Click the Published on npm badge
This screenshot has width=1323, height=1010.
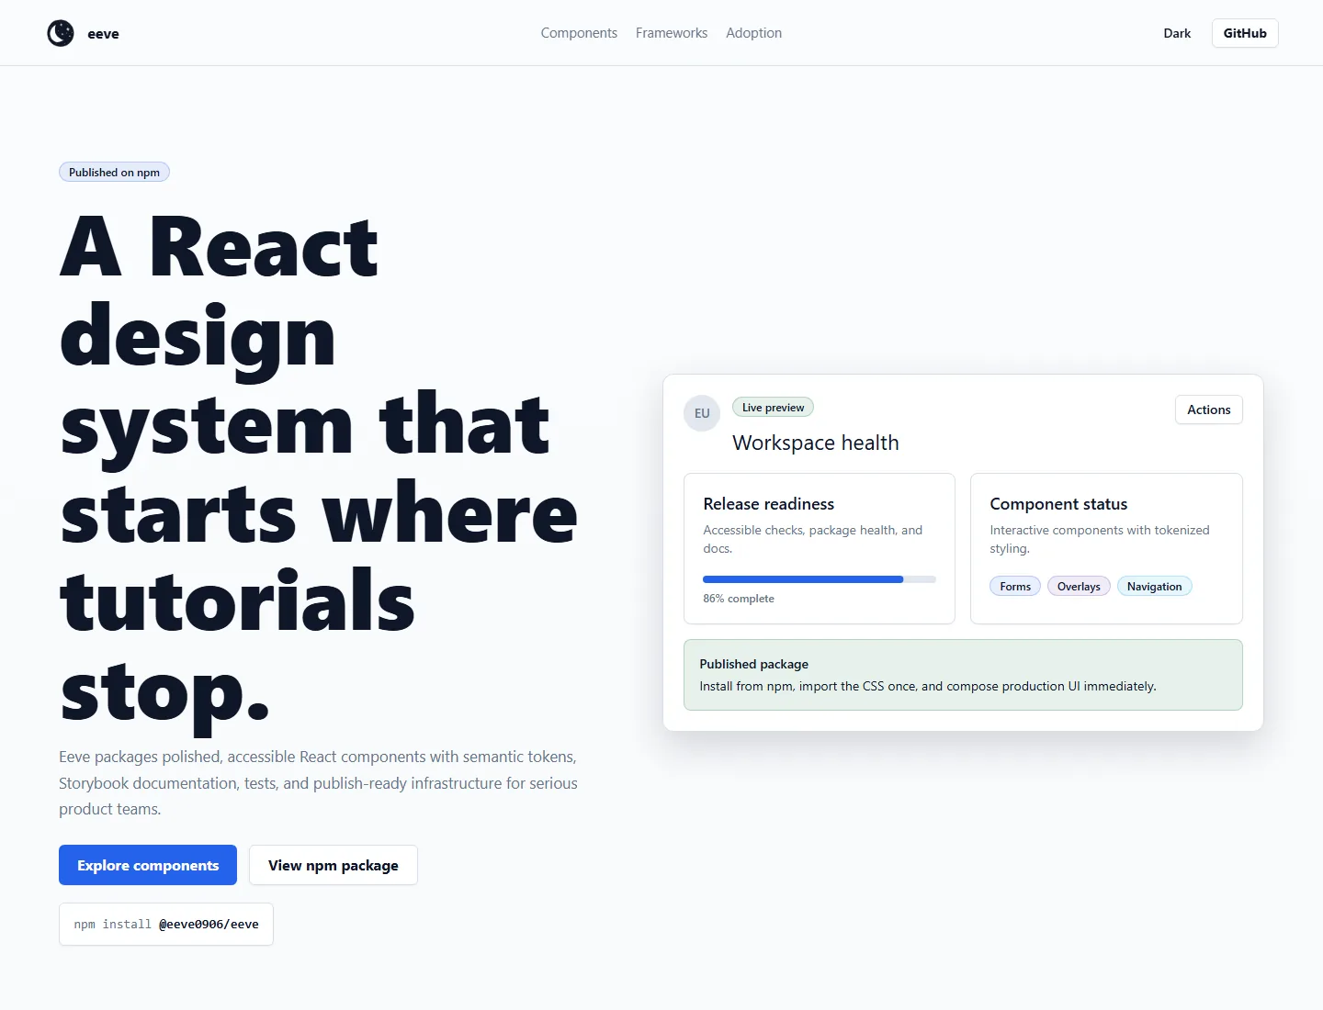(x=114, y=172)
